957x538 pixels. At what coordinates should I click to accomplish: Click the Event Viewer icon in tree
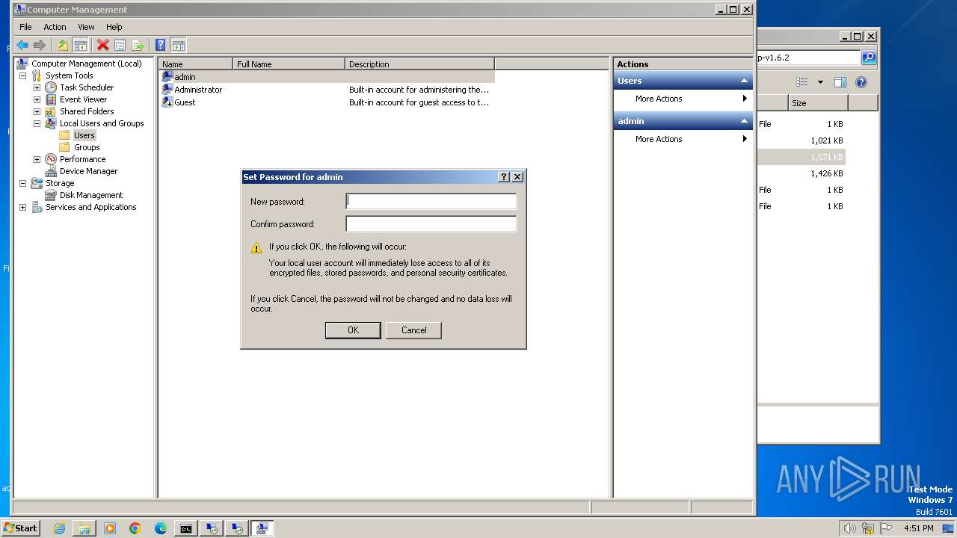pos(51,99)
